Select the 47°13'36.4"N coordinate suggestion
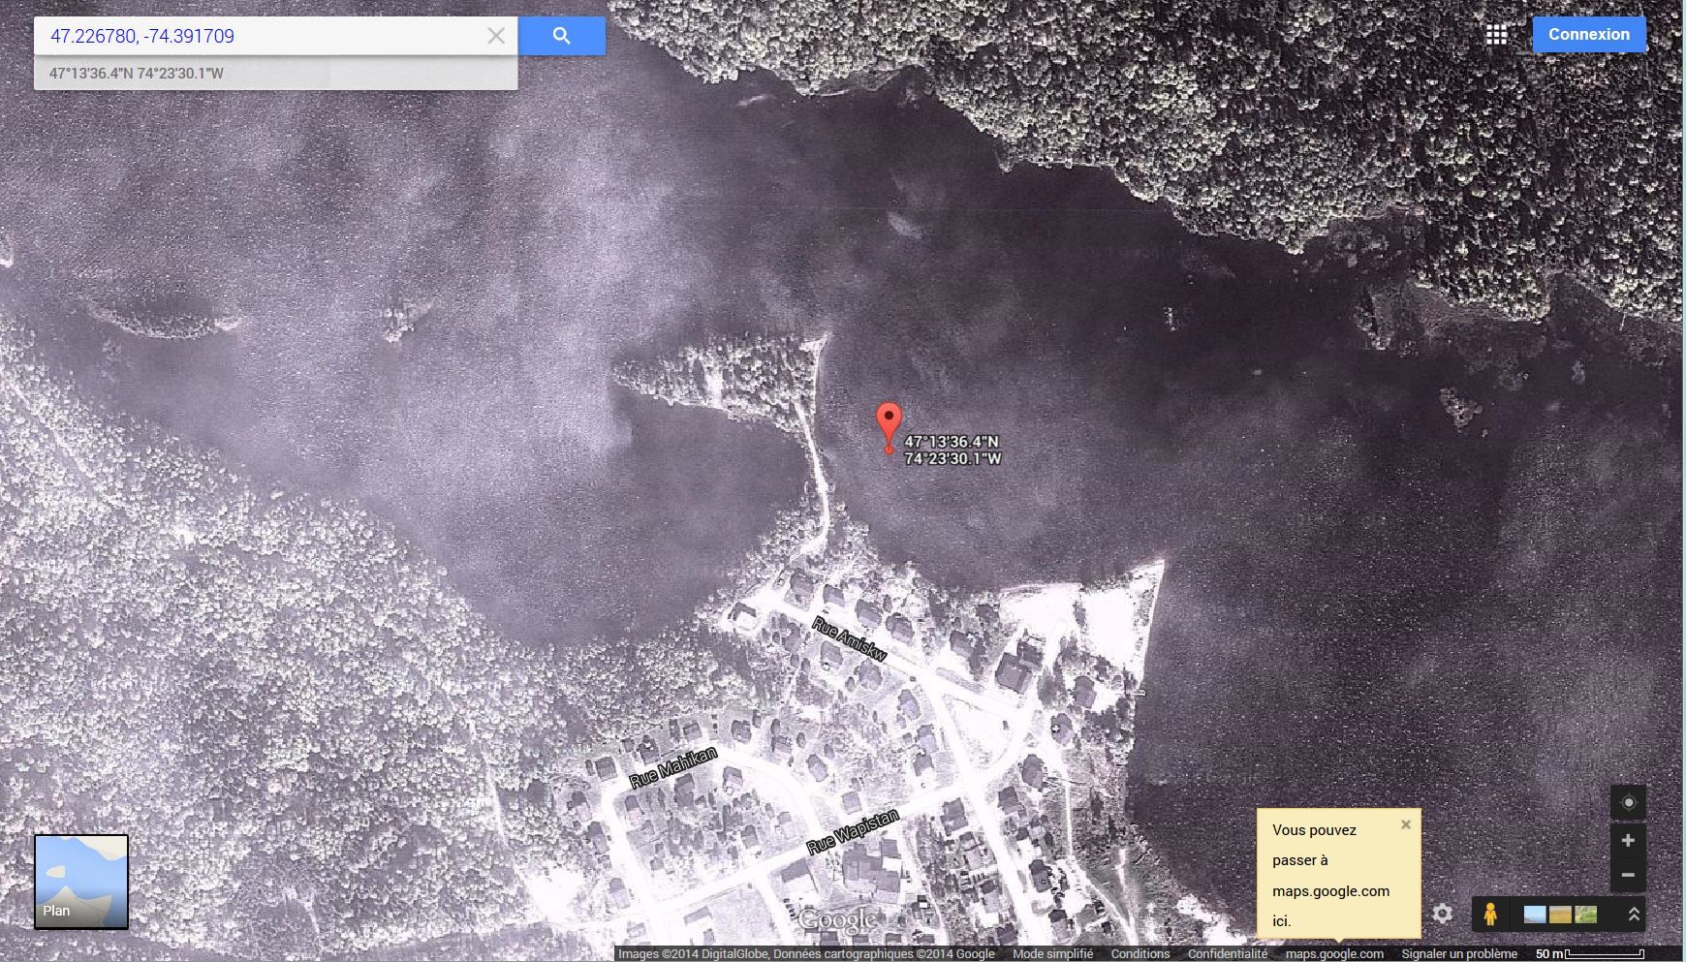This screenshot has height=962, width=1686. [x=137, y=74]
